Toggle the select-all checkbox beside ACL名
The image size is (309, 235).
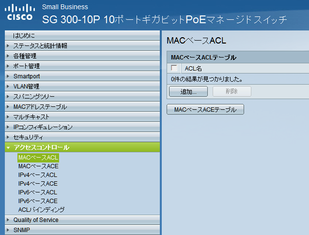click(x=174, y=68)
